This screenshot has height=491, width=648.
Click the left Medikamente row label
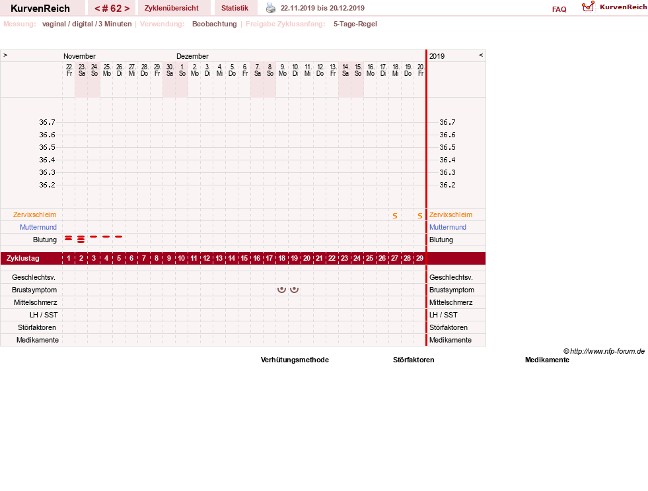pyautogui.click(x=38, y=340)
